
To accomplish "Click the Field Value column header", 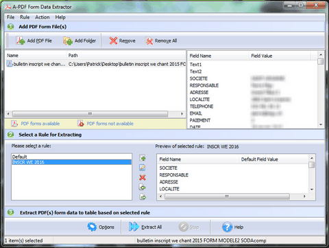I will click(280, 56).
